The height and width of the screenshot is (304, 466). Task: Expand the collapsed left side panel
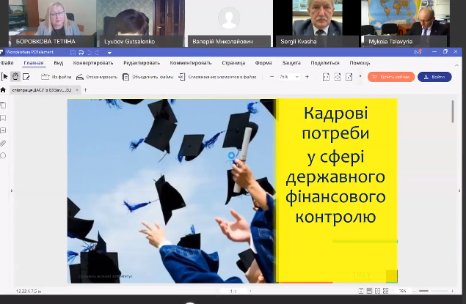[x=10, y=190]
